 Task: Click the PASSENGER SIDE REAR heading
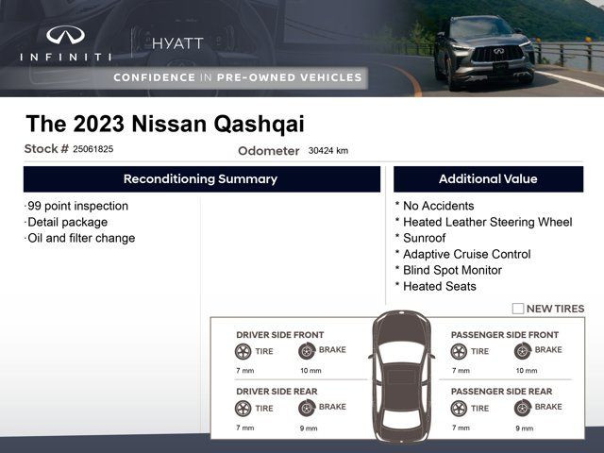[501, 392]
